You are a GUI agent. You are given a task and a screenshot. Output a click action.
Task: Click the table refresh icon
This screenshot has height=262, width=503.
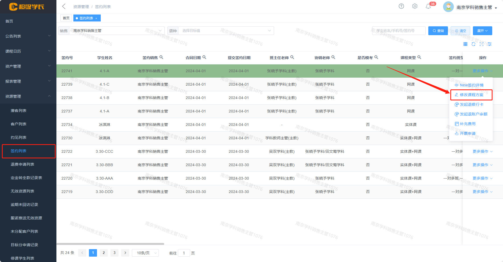(x=473, y=44)
